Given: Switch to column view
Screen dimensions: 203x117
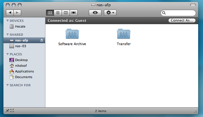Looking at the screenshot, I should (66, 13).
